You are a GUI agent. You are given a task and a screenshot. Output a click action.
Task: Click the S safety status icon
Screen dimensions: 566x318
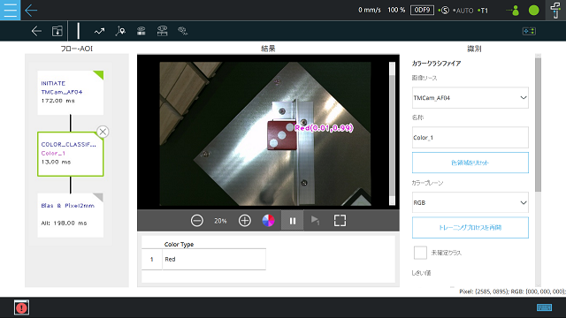tap(444, 11)
